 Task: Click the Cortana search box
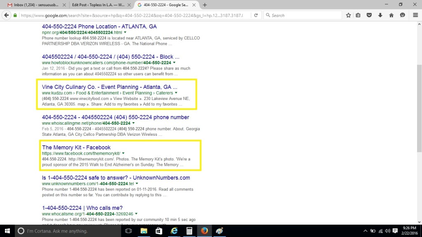click(68, 231)
